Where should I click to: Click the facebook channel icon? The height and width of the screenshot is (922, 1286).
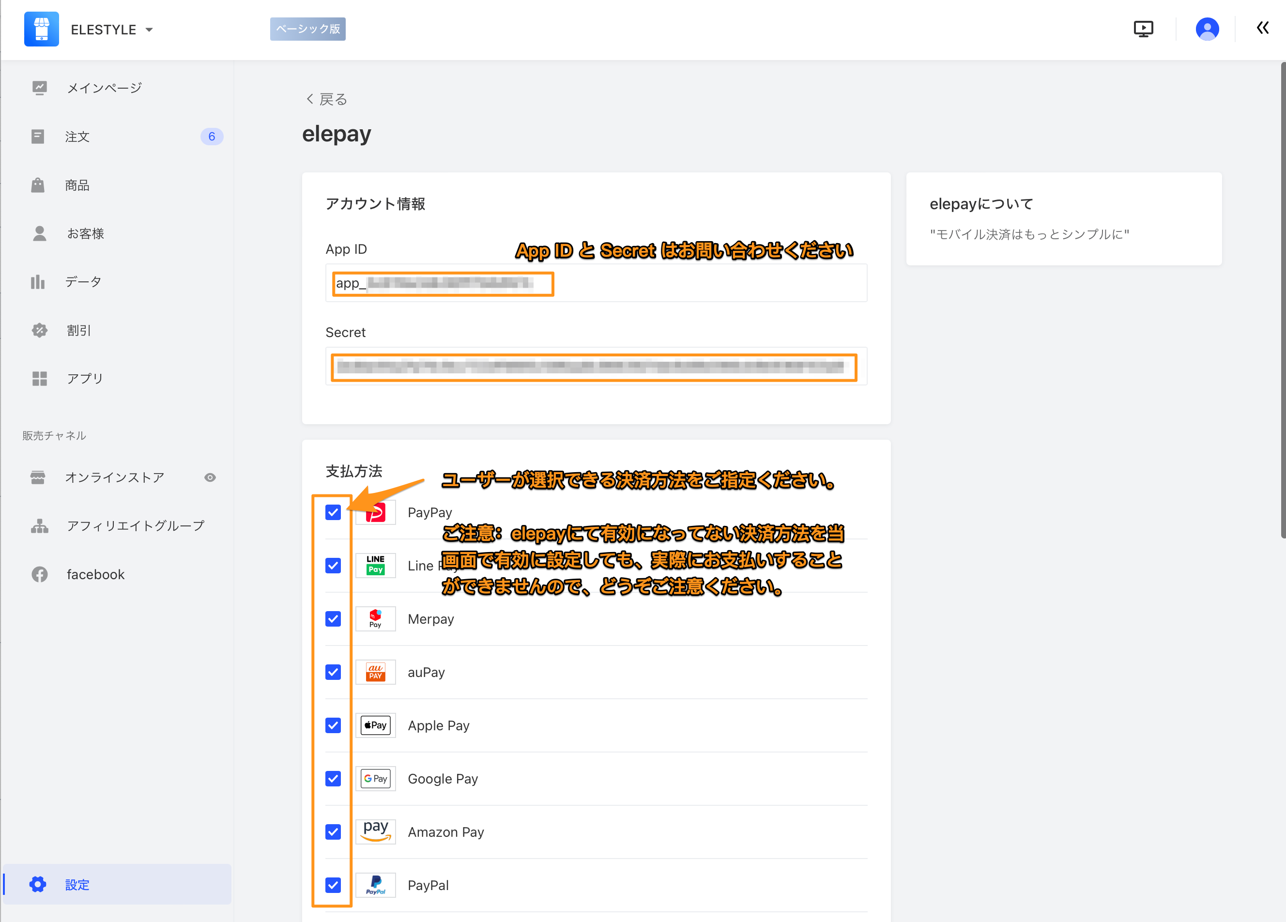pyautogui.click(x=39, y=574)
